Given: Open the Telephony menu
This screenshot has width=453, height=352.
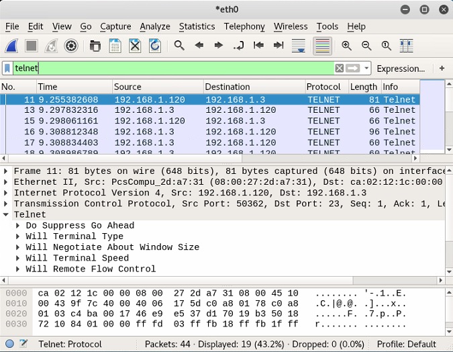Looking at the screenshot, I should [x=244, y=26].
